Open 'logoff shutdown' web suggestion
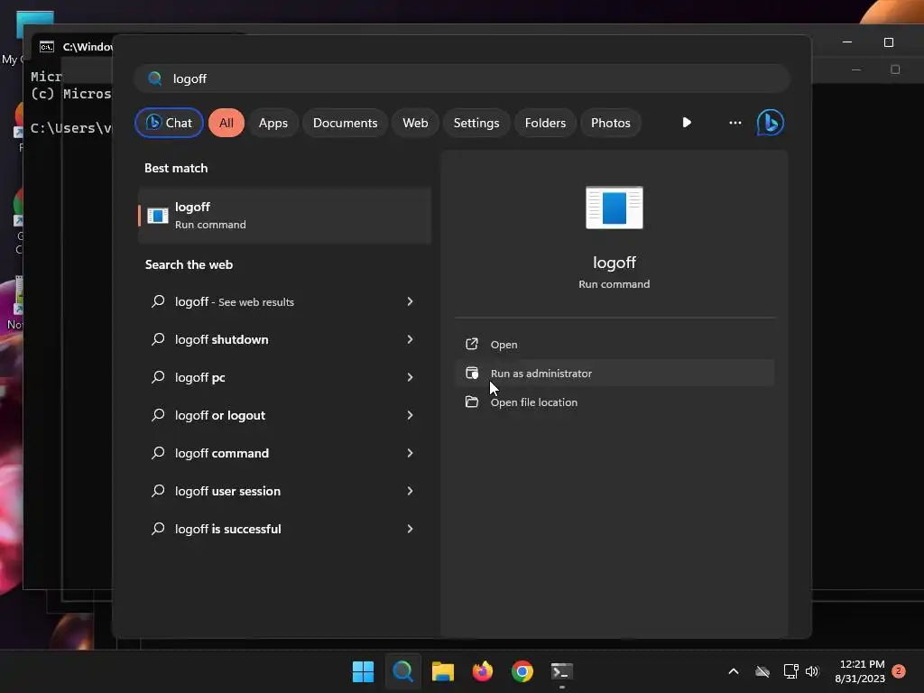The height and width of the screenshot is (693, 924). click(284, 339)
